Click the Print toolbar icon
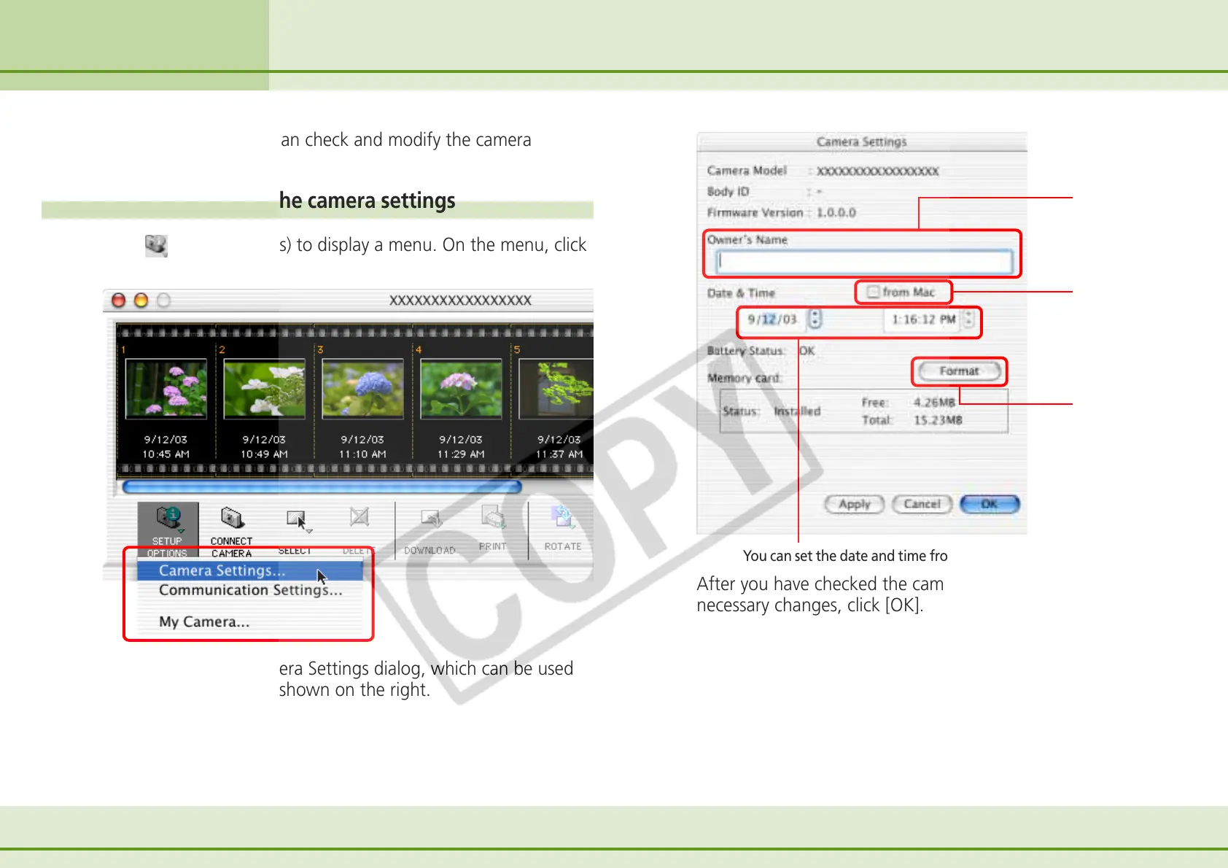 [493, 528]
